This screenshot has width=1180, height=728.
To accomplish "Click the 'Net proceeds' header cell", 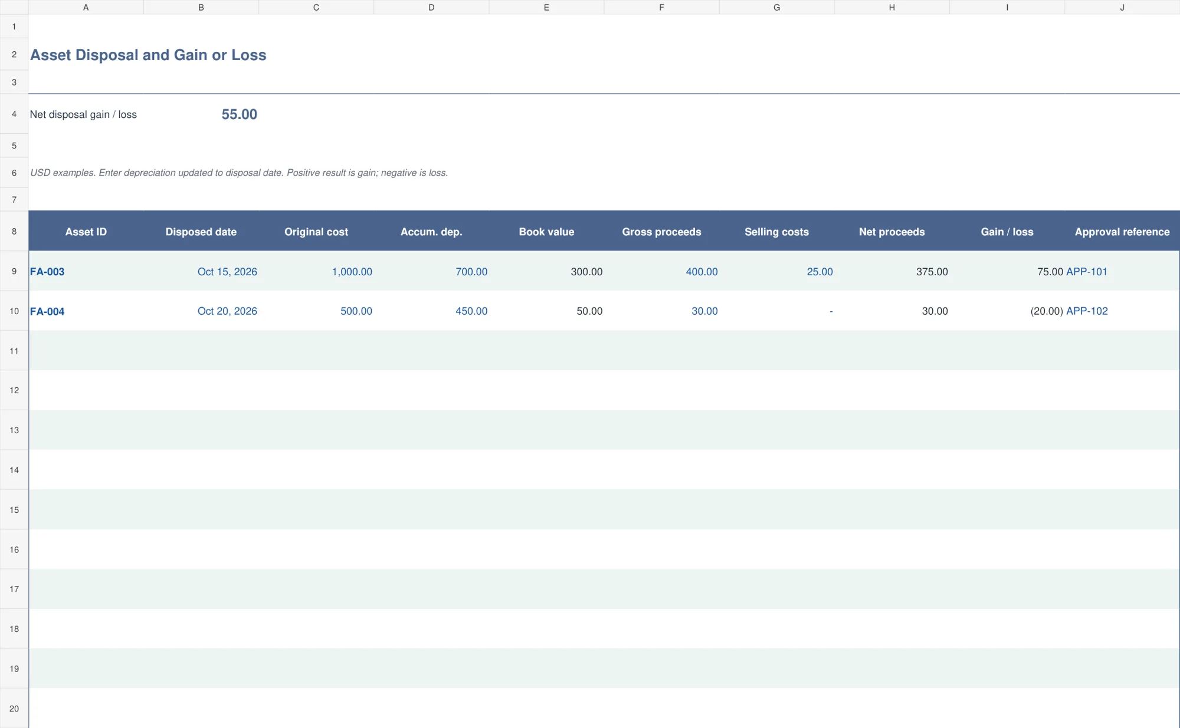I will [891, 232].
